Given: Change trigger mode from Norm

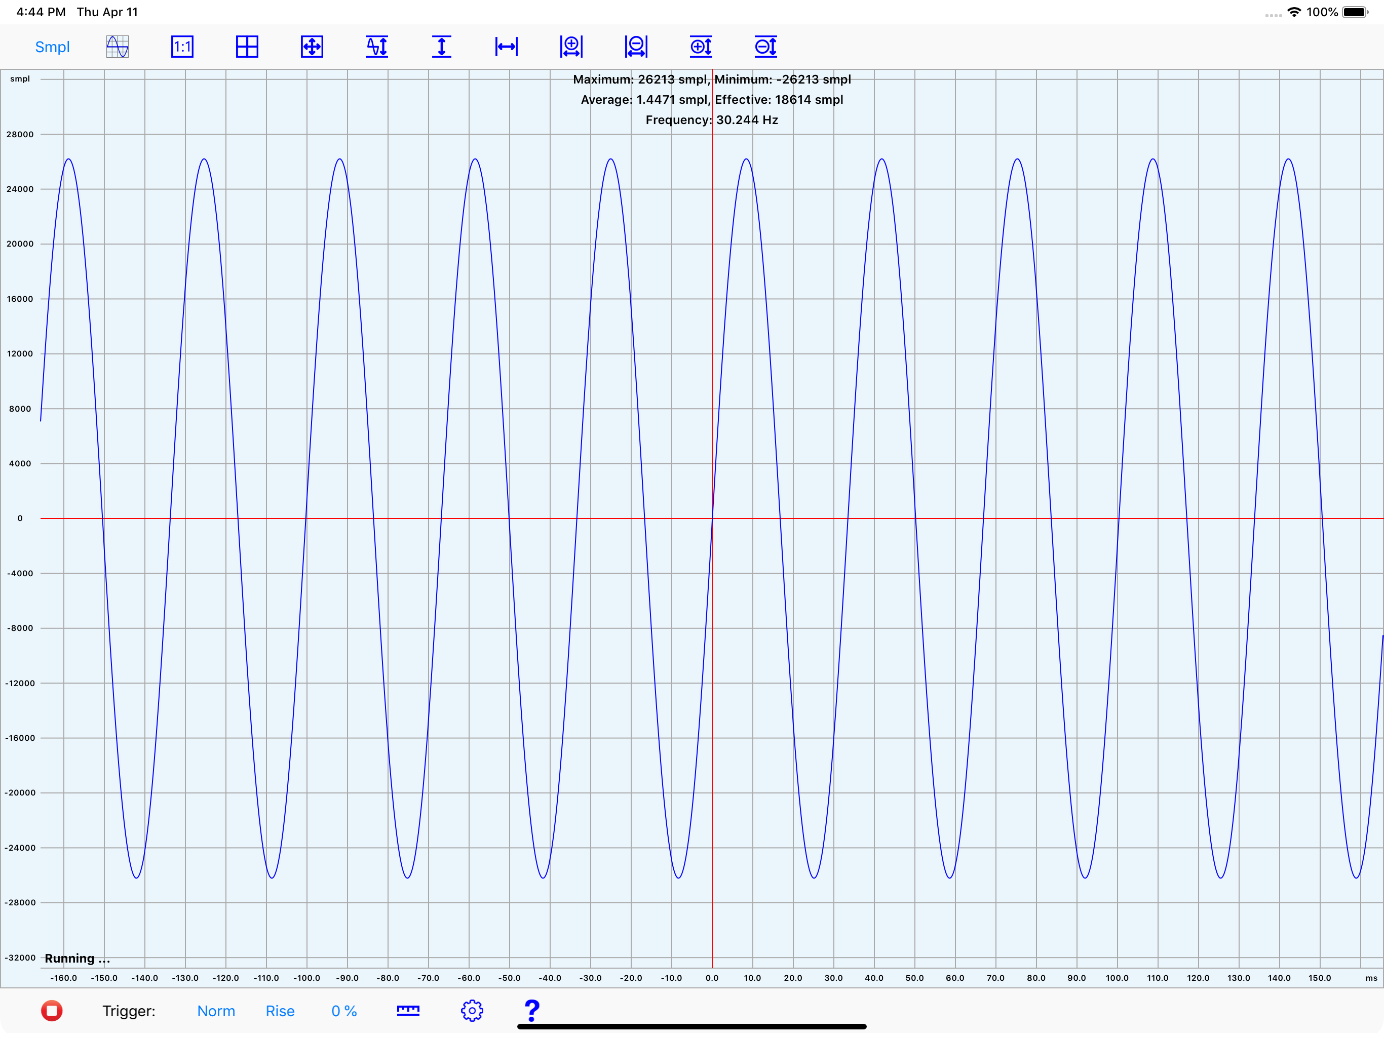Looking at the screenshot, I should pyautogui.click(x=216, y=1011).
